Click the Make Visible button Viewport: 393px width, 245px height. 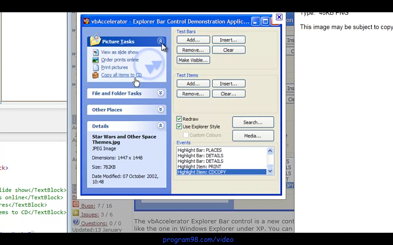click(193, 60)
